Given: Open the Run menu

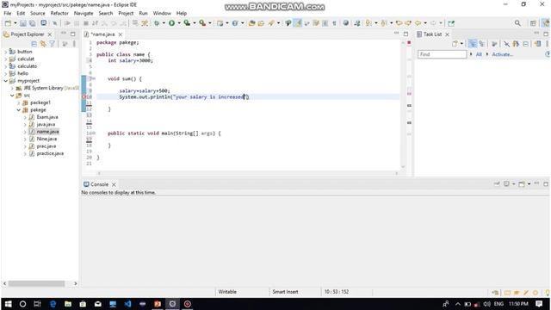Looking at the screenshot, I should (x=143, y=14).
